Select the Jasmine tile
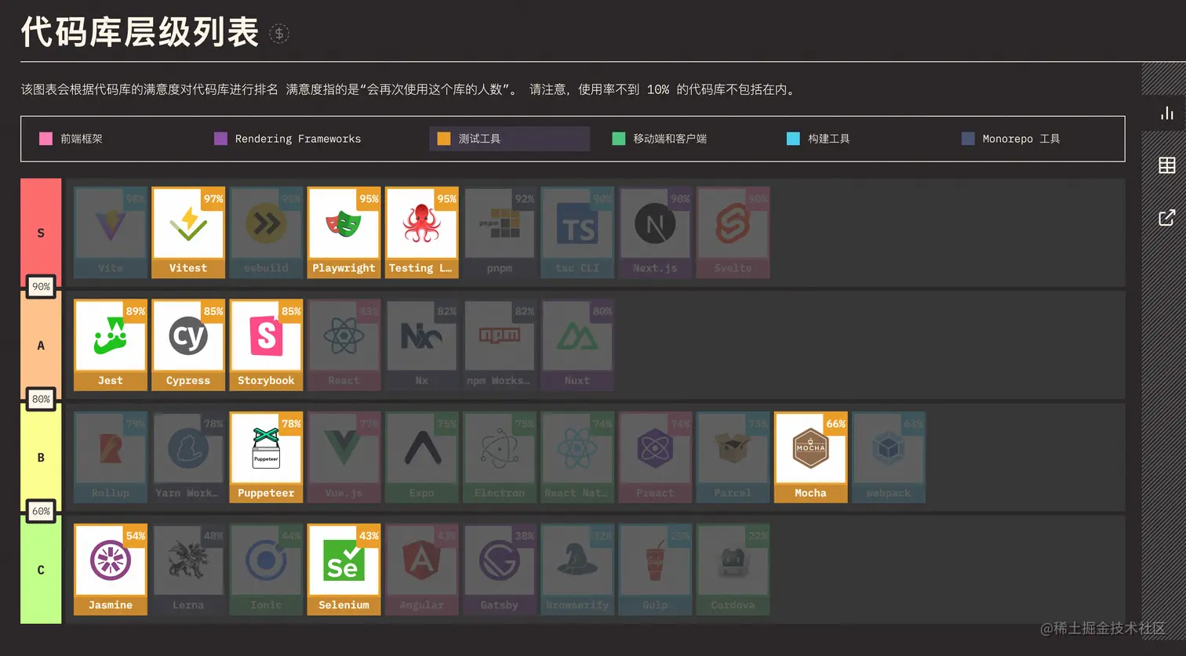 (111, 570)
